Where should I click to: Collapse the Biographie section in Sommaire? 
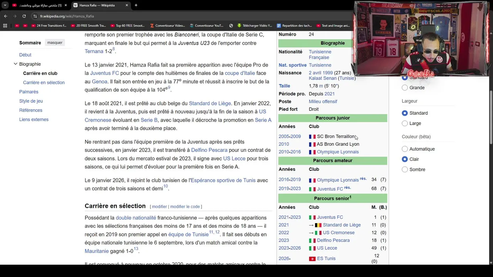(15, 64)
